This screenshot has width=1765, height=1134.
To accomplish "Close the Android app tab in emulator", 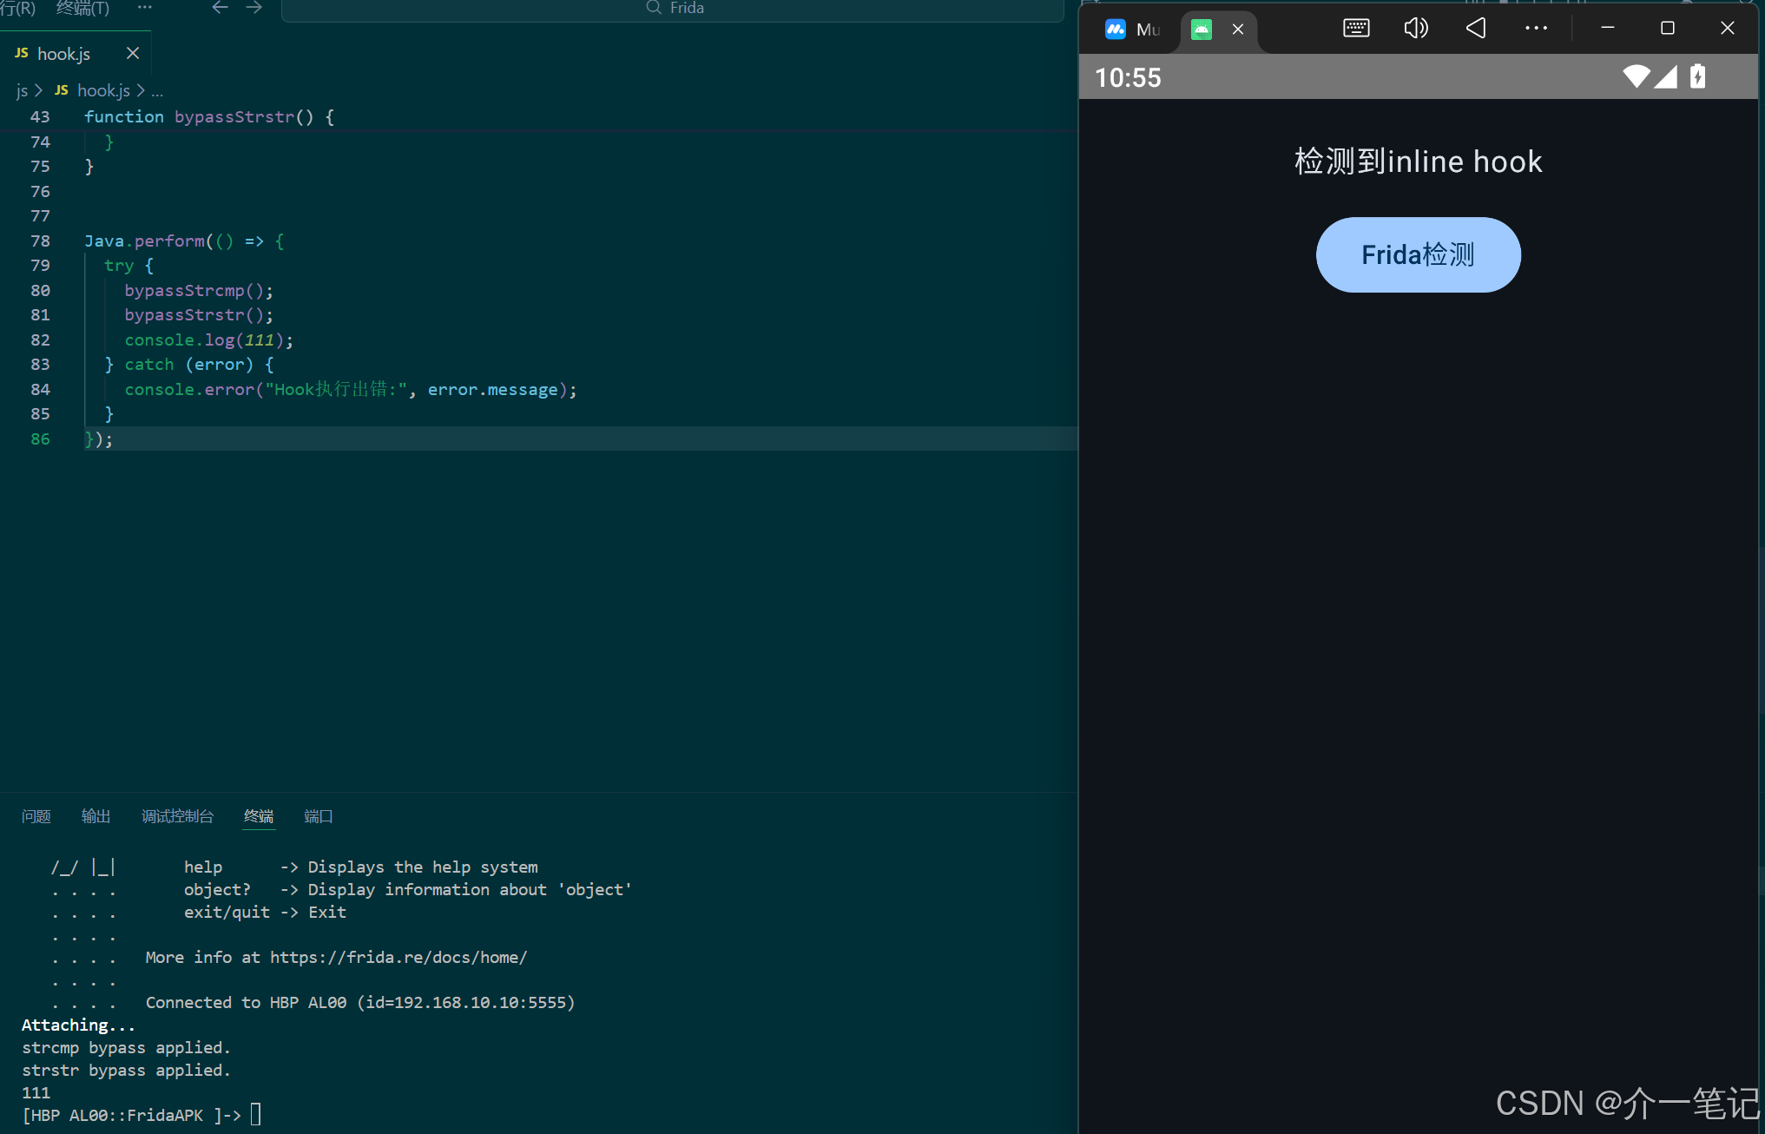I will pos(1238,30).
